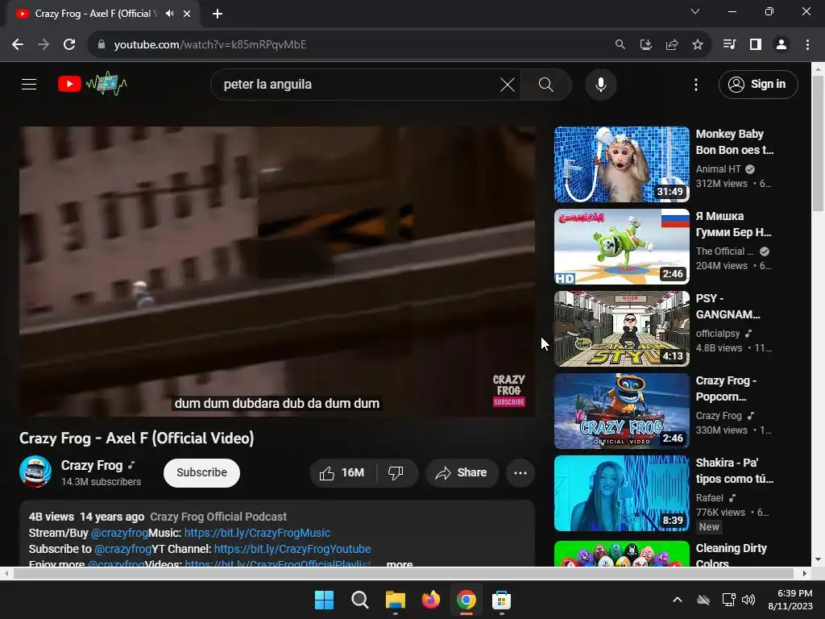Open the Chrome three-dot menu
This screenshot has width=825, height=619.
[807, 44]
